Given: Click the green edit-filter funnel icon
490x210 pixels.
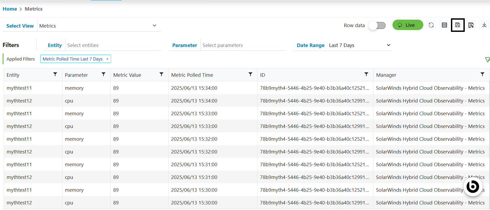Looking at the screenshot, I should point(487,60).
